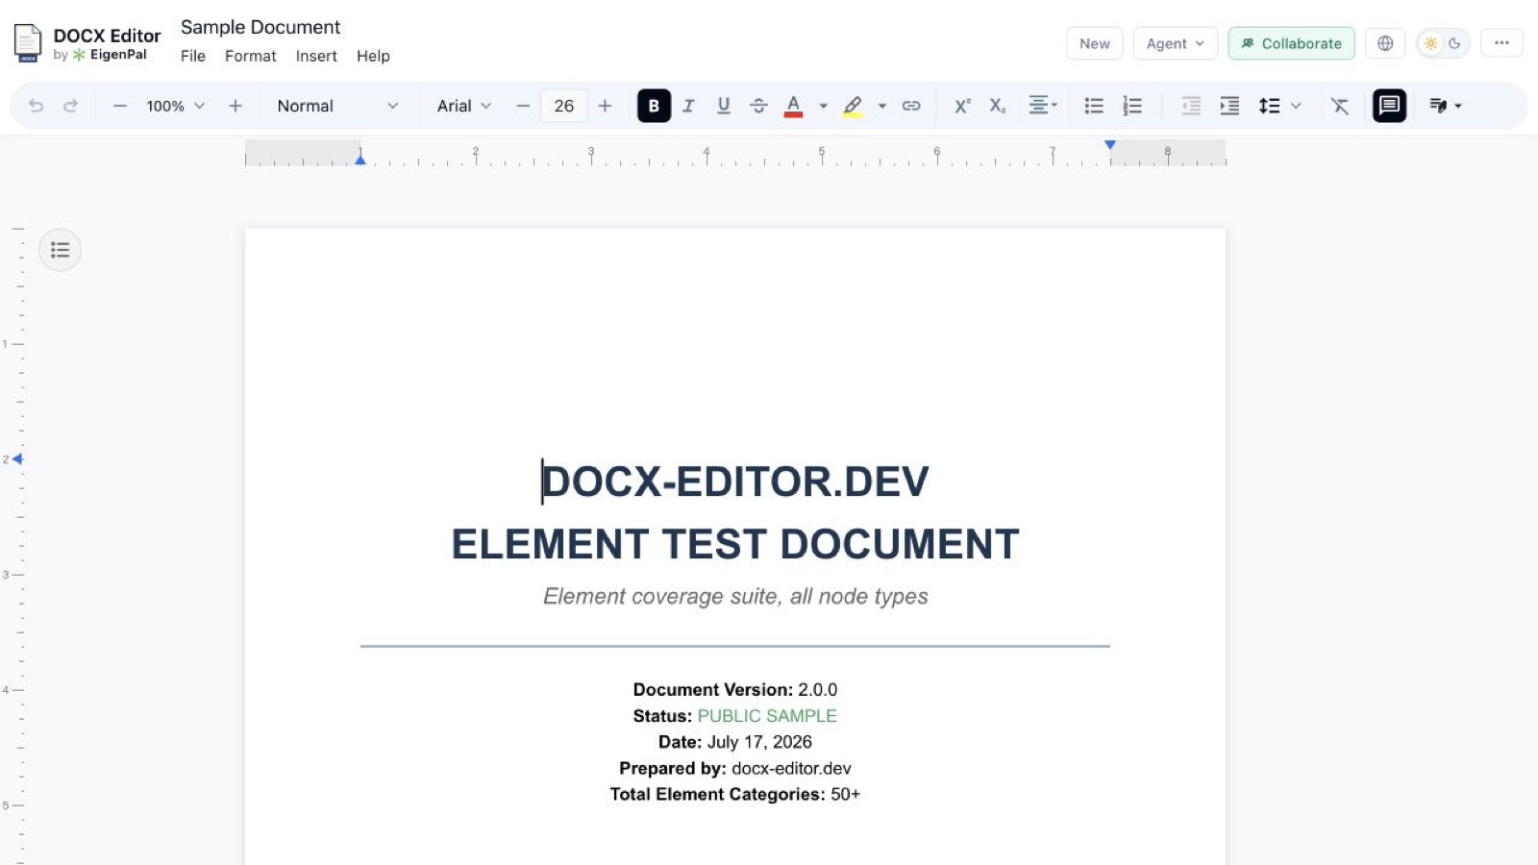The height and width of the screenshot is (865, 1538).
Task: Zoom in with the plus icon
Action: pos(236,106)
